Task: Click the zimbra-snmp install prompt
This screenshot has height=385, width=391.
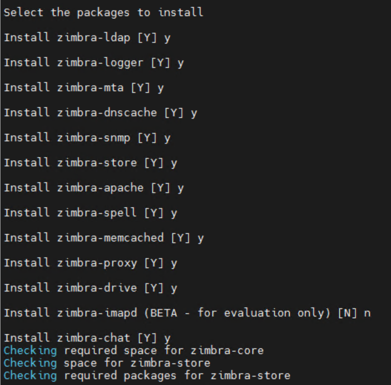Action: tap(87, 138)
